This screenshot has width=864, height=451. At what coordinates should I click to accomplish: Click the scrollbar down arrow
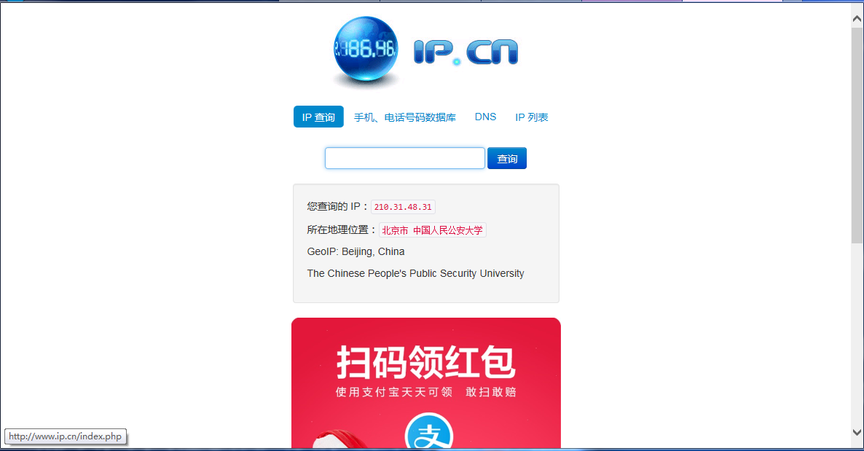pyautogui.click(x=857, y=432)
